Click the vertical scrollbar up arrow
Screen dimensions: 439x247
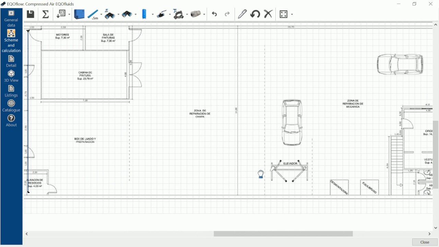click(436, 25)
